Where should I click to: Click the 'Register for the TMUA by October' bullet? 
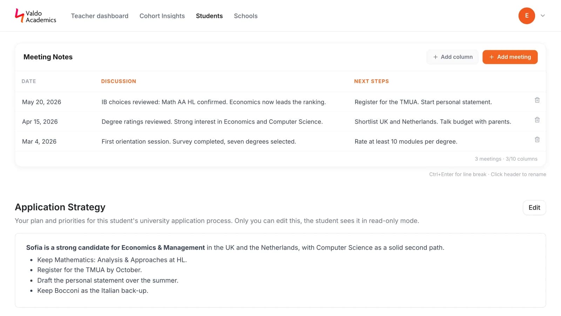(x=89, y=270)
